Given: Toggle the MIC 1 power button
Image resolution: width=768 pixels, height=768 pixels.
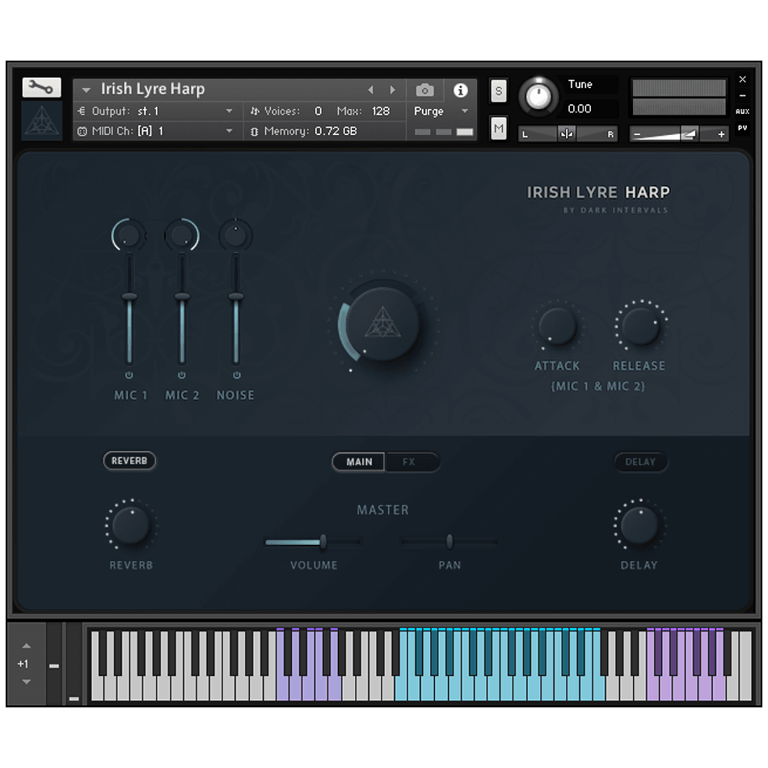Looking at the screenshot, I should [129, 376].
